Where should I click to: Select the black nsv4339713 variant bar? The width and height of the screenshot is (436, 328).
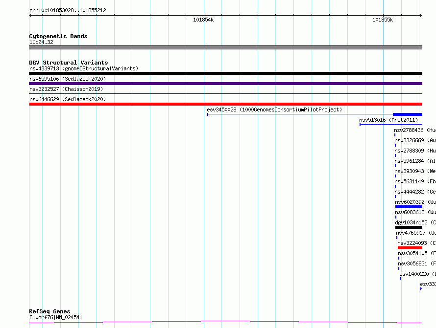pyautogui.click(x=225, y=73)
